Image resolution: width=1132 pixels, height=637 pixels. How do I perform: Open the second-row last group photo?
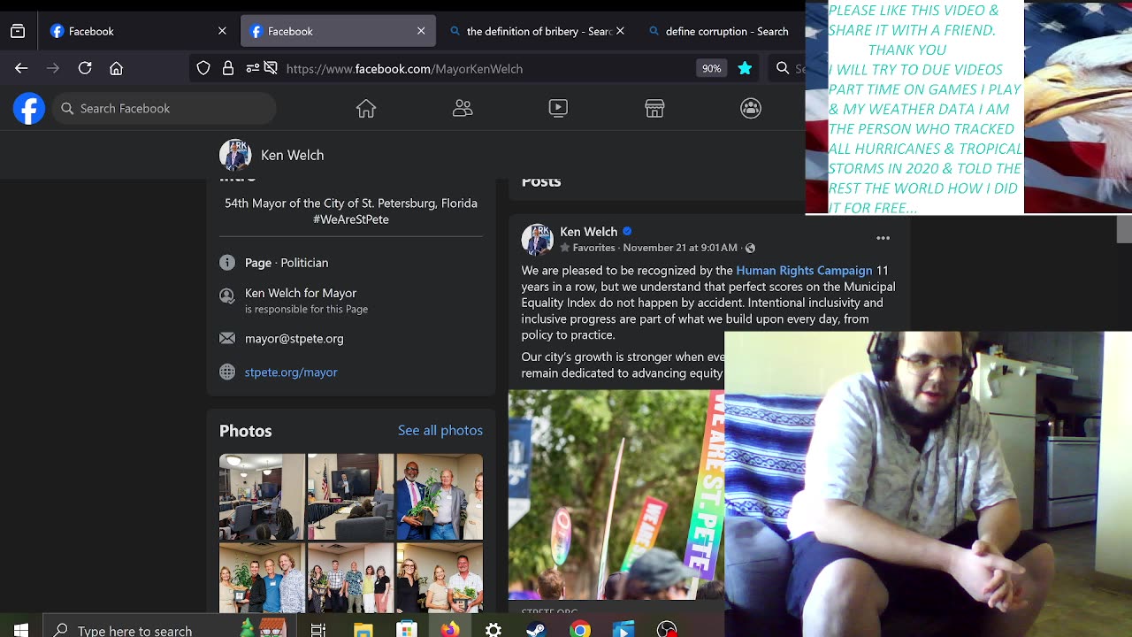click(x=440, y=577)
